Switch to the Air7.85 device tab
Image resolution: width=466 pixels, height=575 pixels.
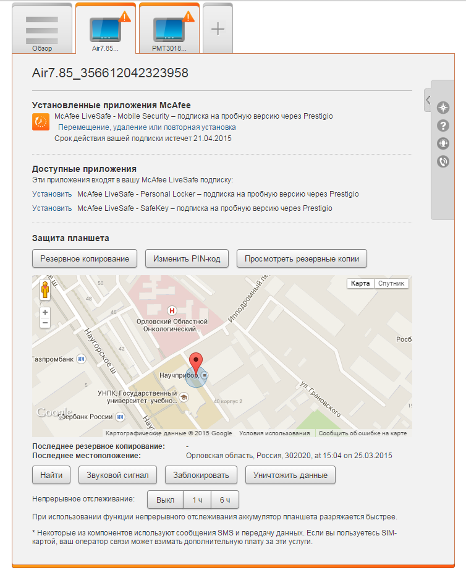point(106,28)
